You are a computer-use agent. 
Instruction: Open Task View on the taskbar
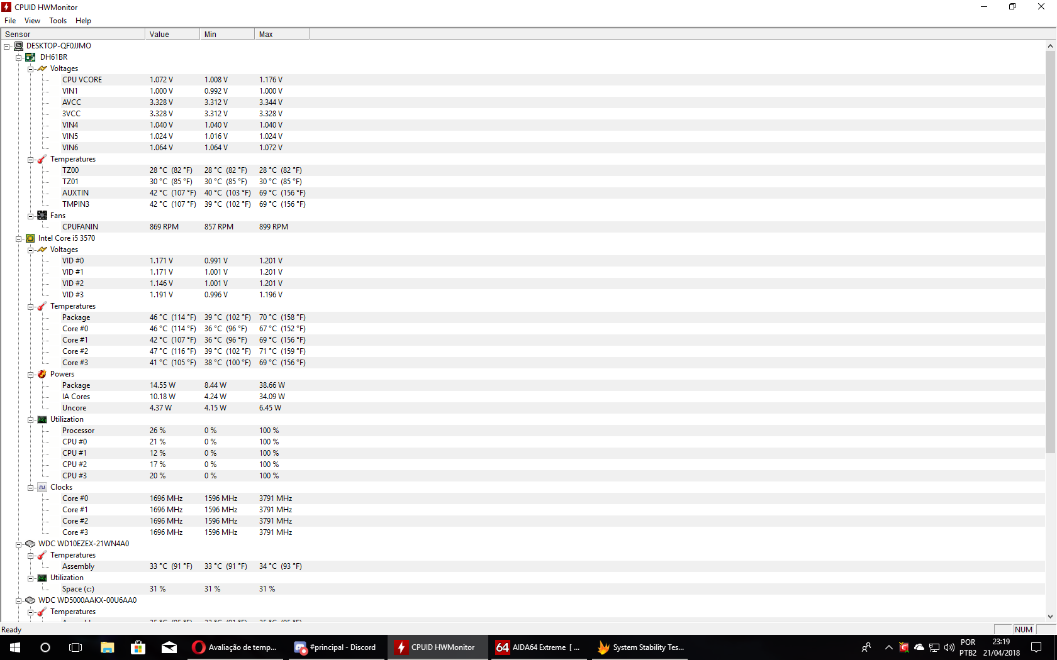75,647
